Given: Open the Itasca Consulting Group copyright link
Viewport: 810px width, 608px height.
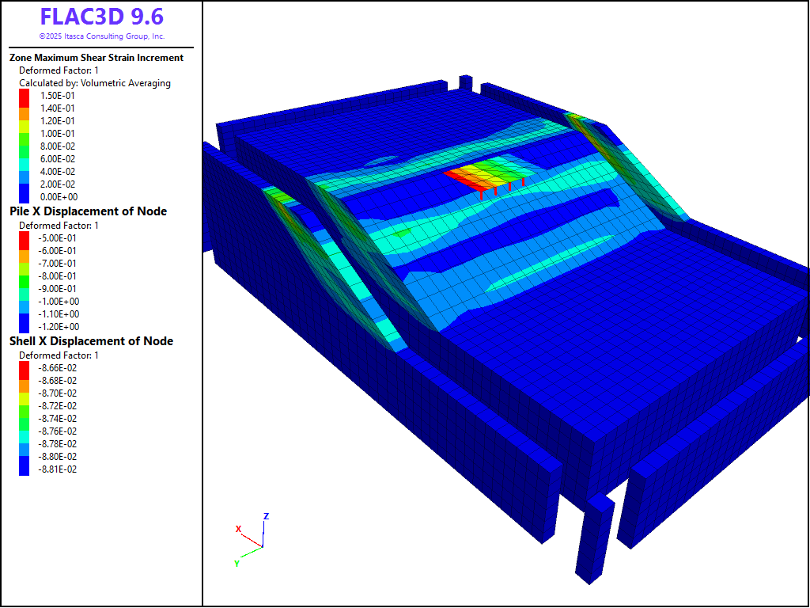Looking at the screenshot, I should point(101,36).
